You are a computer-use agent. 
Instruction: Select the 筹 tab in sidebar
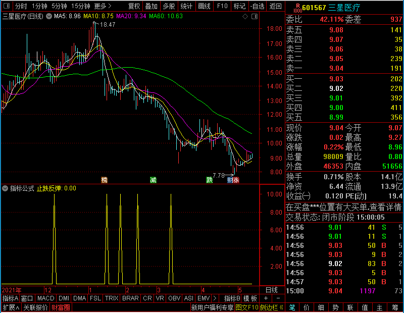[x=395, y=307]
